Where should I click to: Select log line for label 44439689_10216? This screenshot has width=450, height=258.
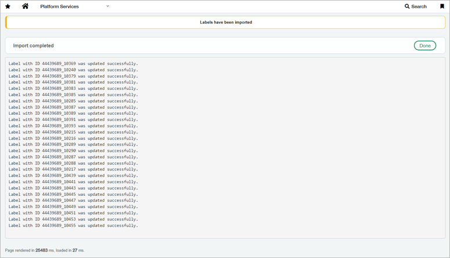(x=73, y=139)
